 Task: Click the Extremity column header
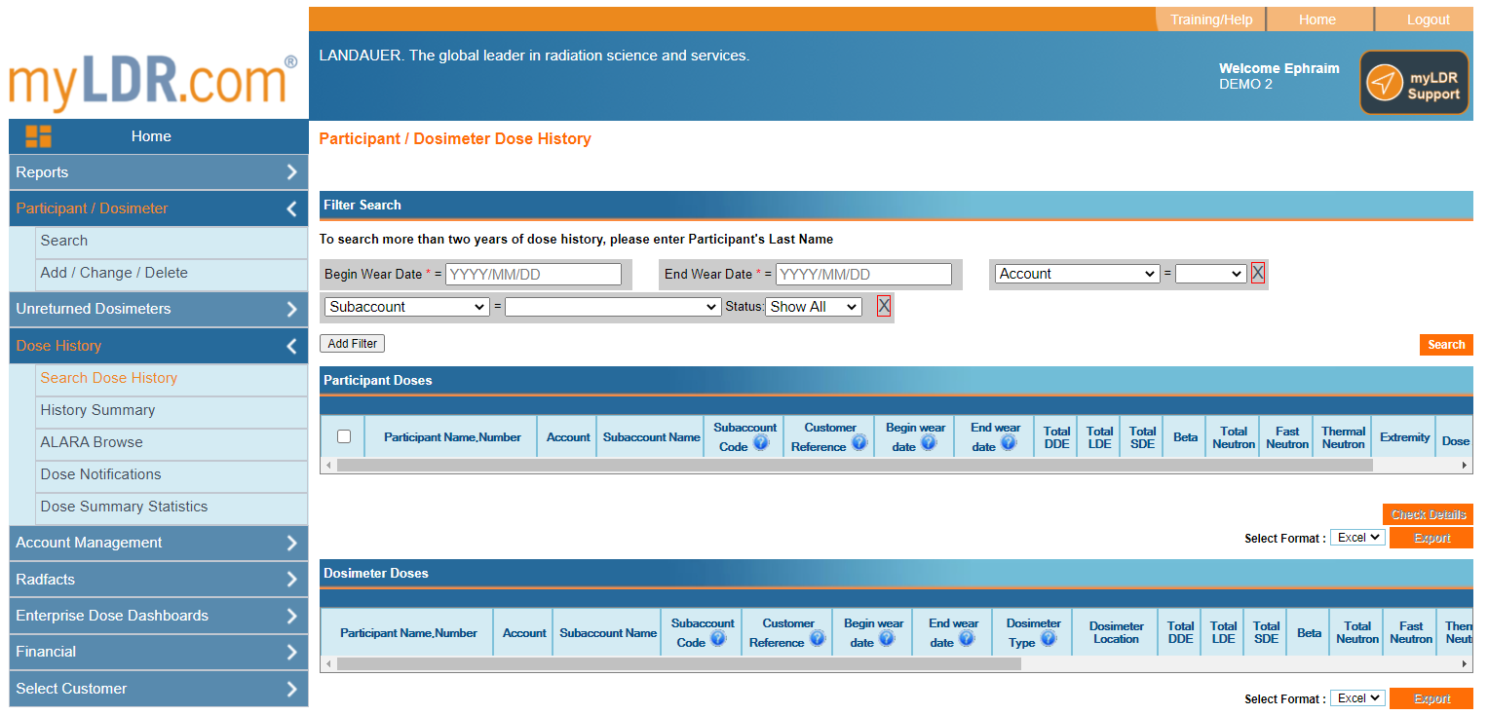[1404, 437]
